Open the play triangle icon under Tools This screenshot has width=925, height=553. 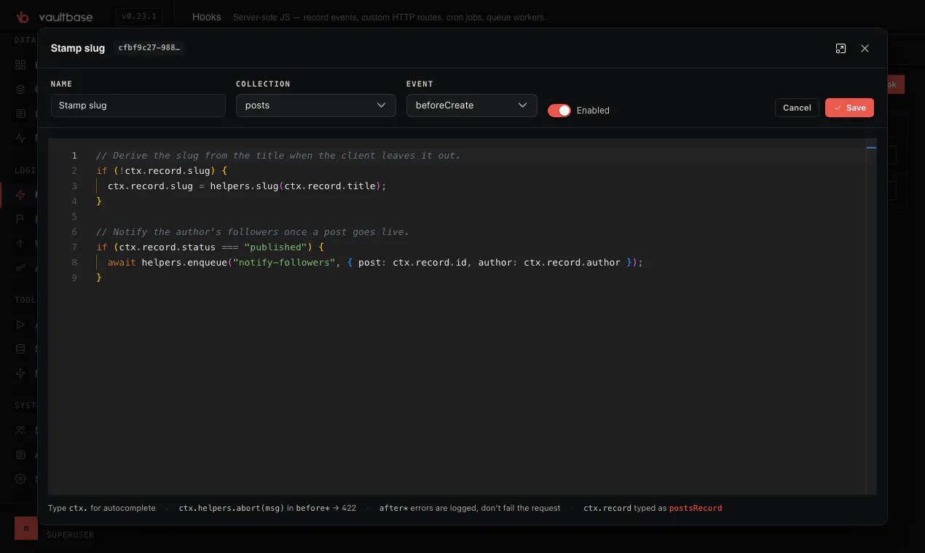pos(20,325)
